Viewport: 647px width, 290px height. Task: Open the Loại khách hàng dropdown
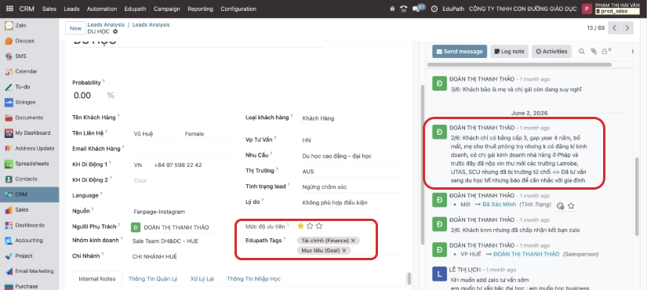[353, 118]
